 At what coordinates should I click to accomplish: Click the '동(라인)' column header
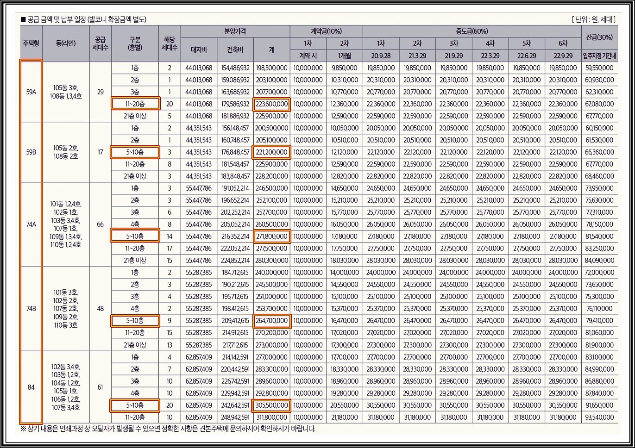[66, 44]
